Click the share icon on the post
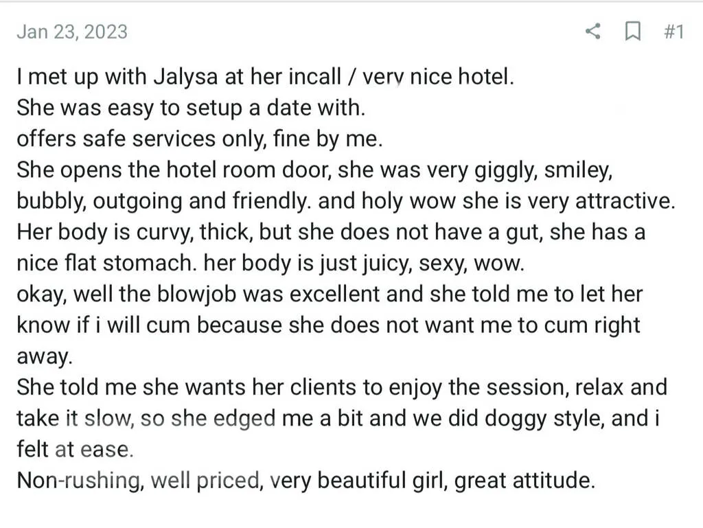The image size is (703, 528). point(593,32)
